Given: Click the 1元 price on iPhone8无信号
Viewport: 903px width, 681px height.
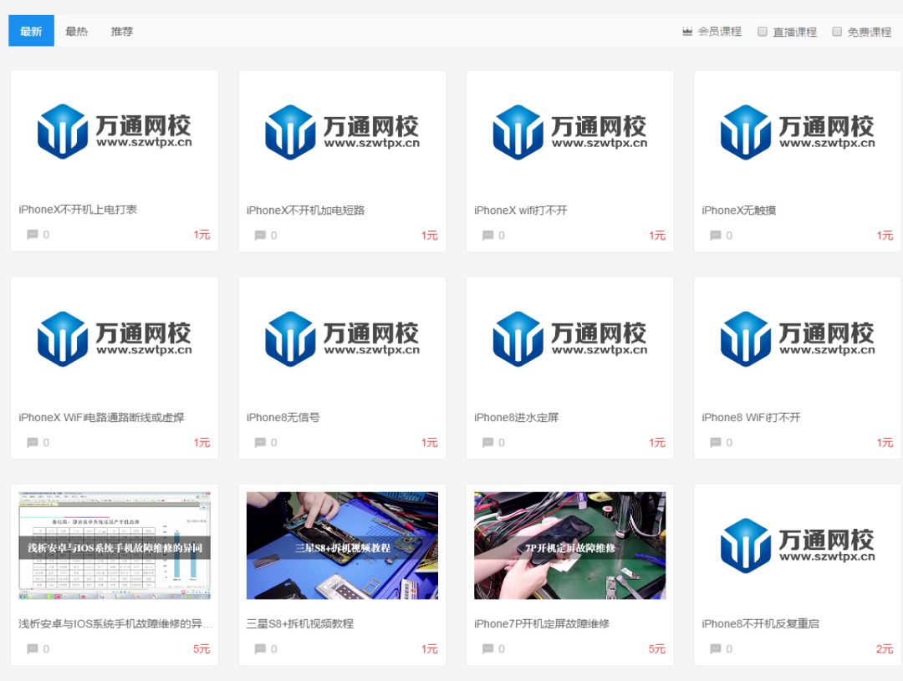Looking at the screenshot, I should pos(430,442).
